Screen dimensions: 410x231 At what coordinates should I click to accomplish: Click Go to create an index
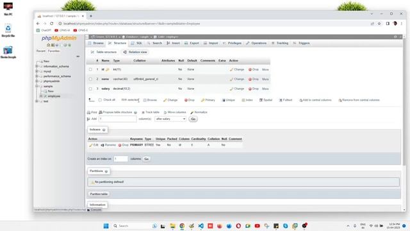pos(147,159)
